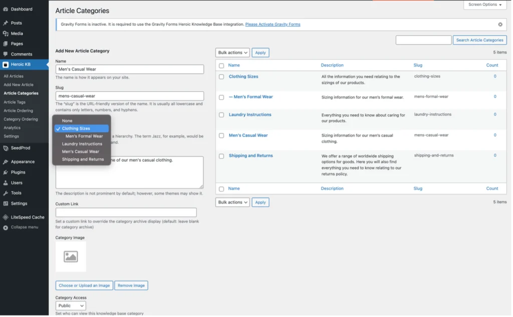Follow the Please Activate Gravity Forms link
The height and width of the screenshot is (317, 513).
[273, 25]
